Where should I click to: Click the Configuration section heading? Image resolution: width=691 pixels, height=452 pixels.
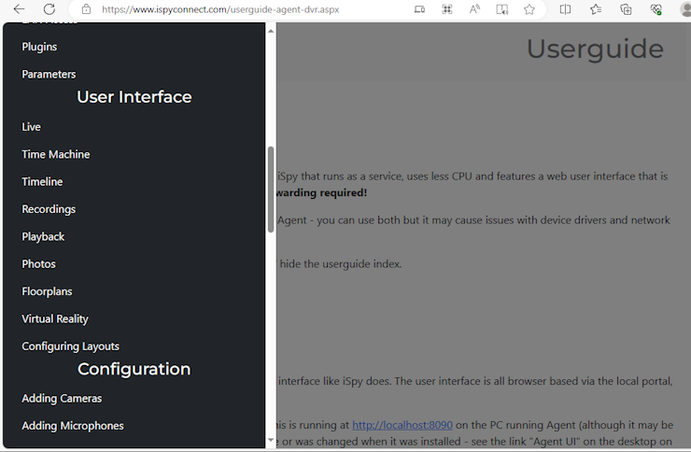(134, 369)
